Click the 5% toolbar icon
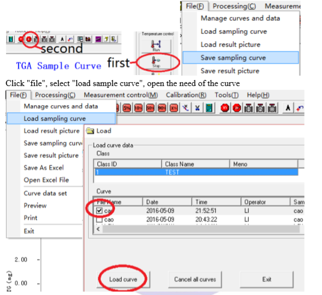322x295 pixels. [x=127, y=108]
